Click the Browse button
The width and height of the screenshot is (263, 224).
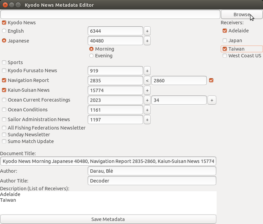pyautogui.click(x=242, y=15)
